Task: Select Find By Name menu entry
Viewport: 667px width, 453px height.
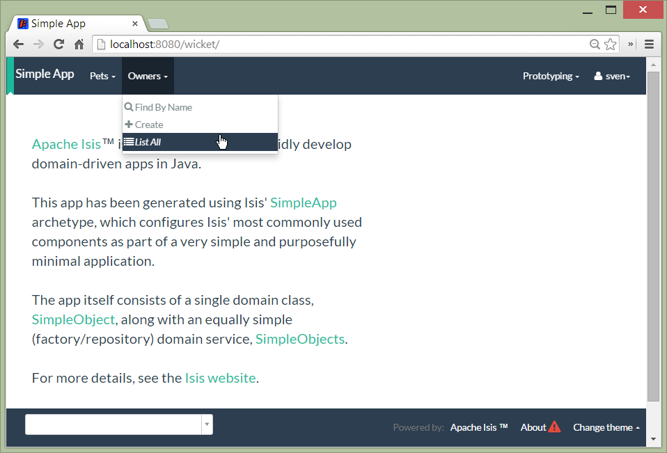Action: tap(163, 107)
